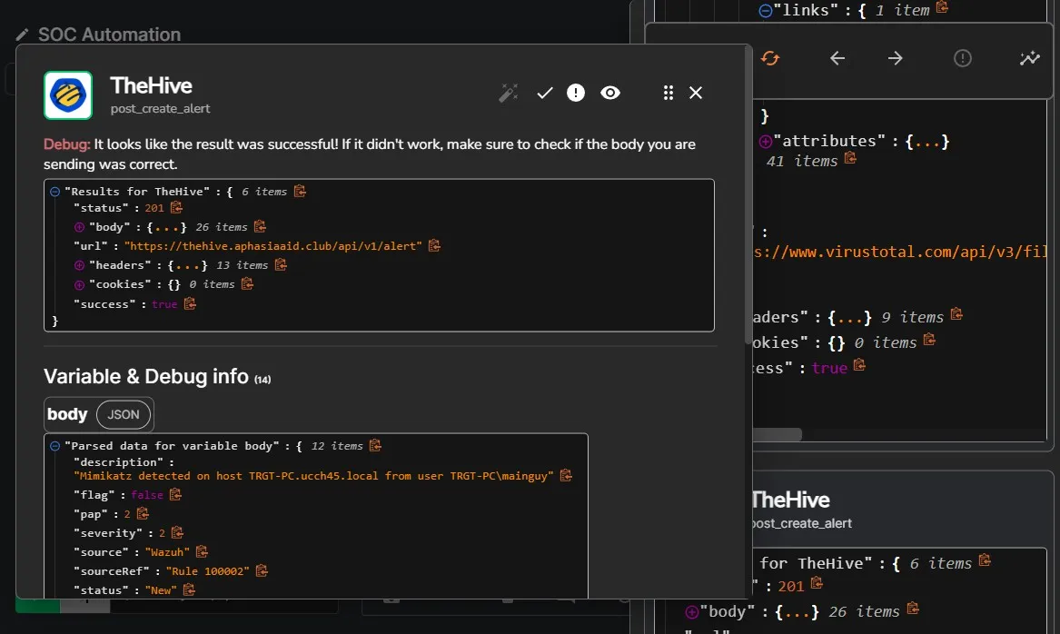Expand the "cookies" node in results
Viewport: 1060px width, 634px height.
[x=79, y=284]
